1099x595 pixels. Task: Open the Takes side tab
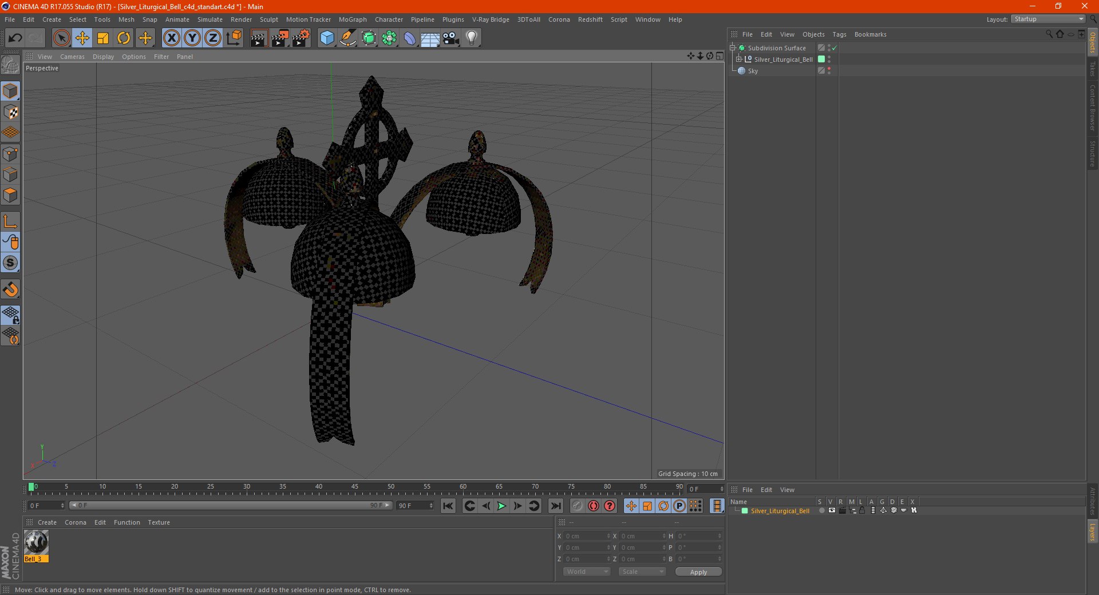point(1093,69)
